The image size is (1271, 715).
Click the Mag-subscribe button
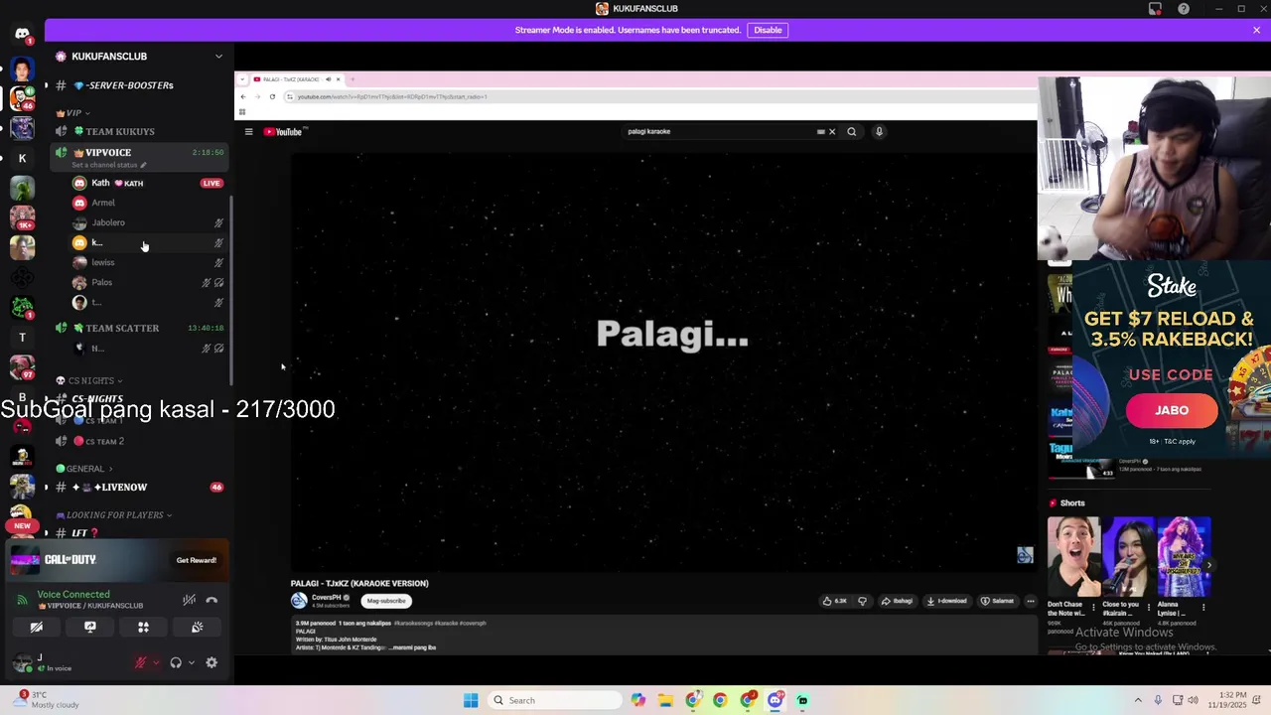(386, 601)
